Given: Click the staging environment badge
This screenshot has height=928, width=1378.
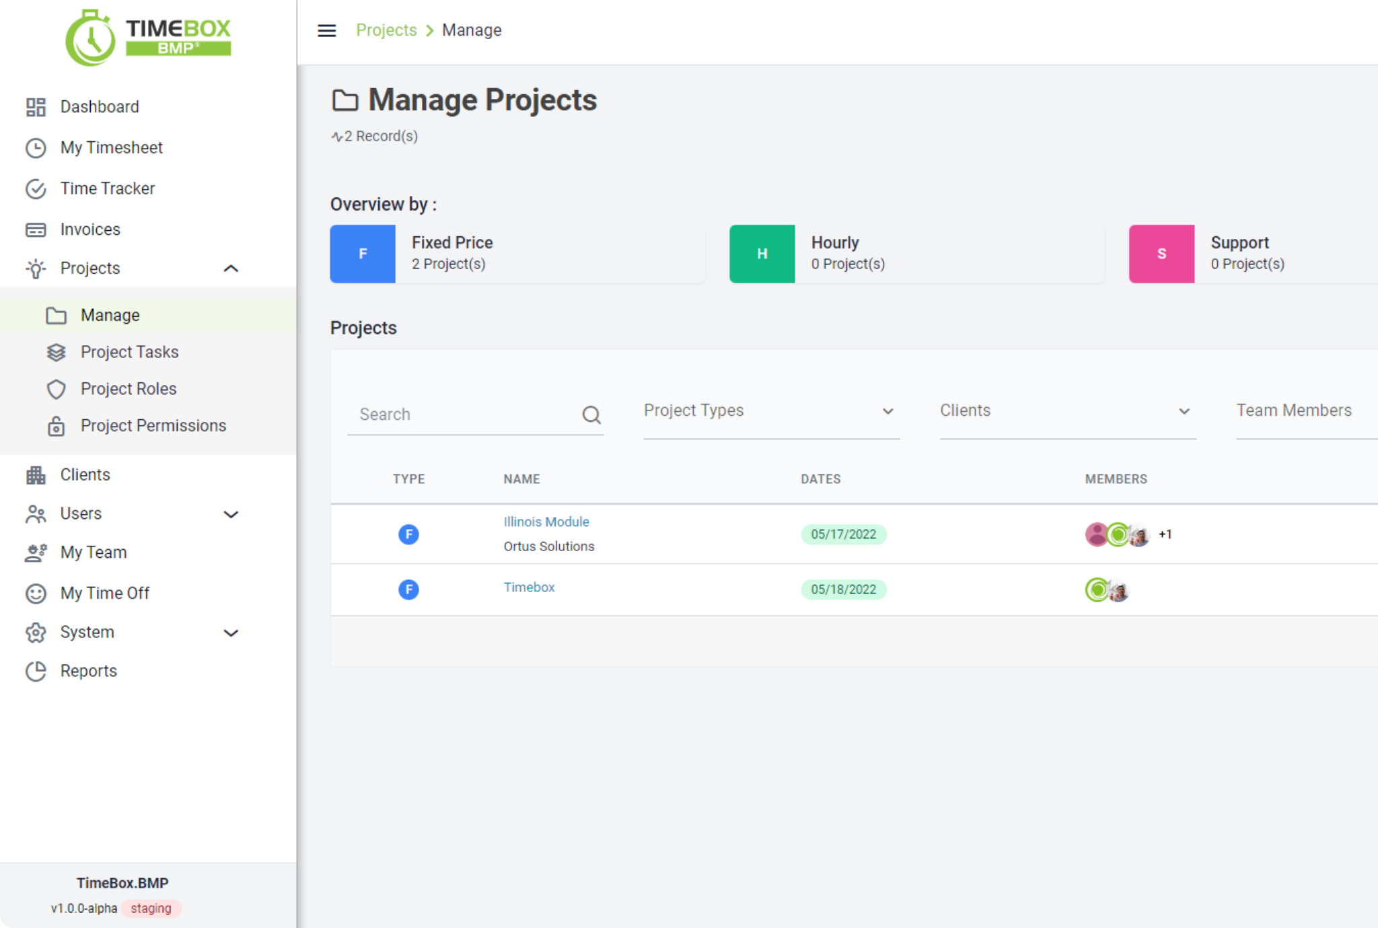Looking at the screenshot, I should coord(151,908).
